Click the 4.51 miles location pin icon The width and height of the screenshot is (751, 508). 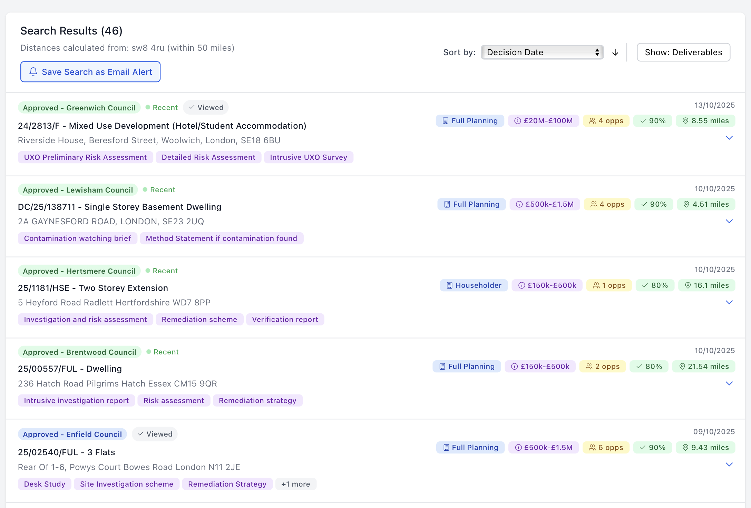(686, 204)
